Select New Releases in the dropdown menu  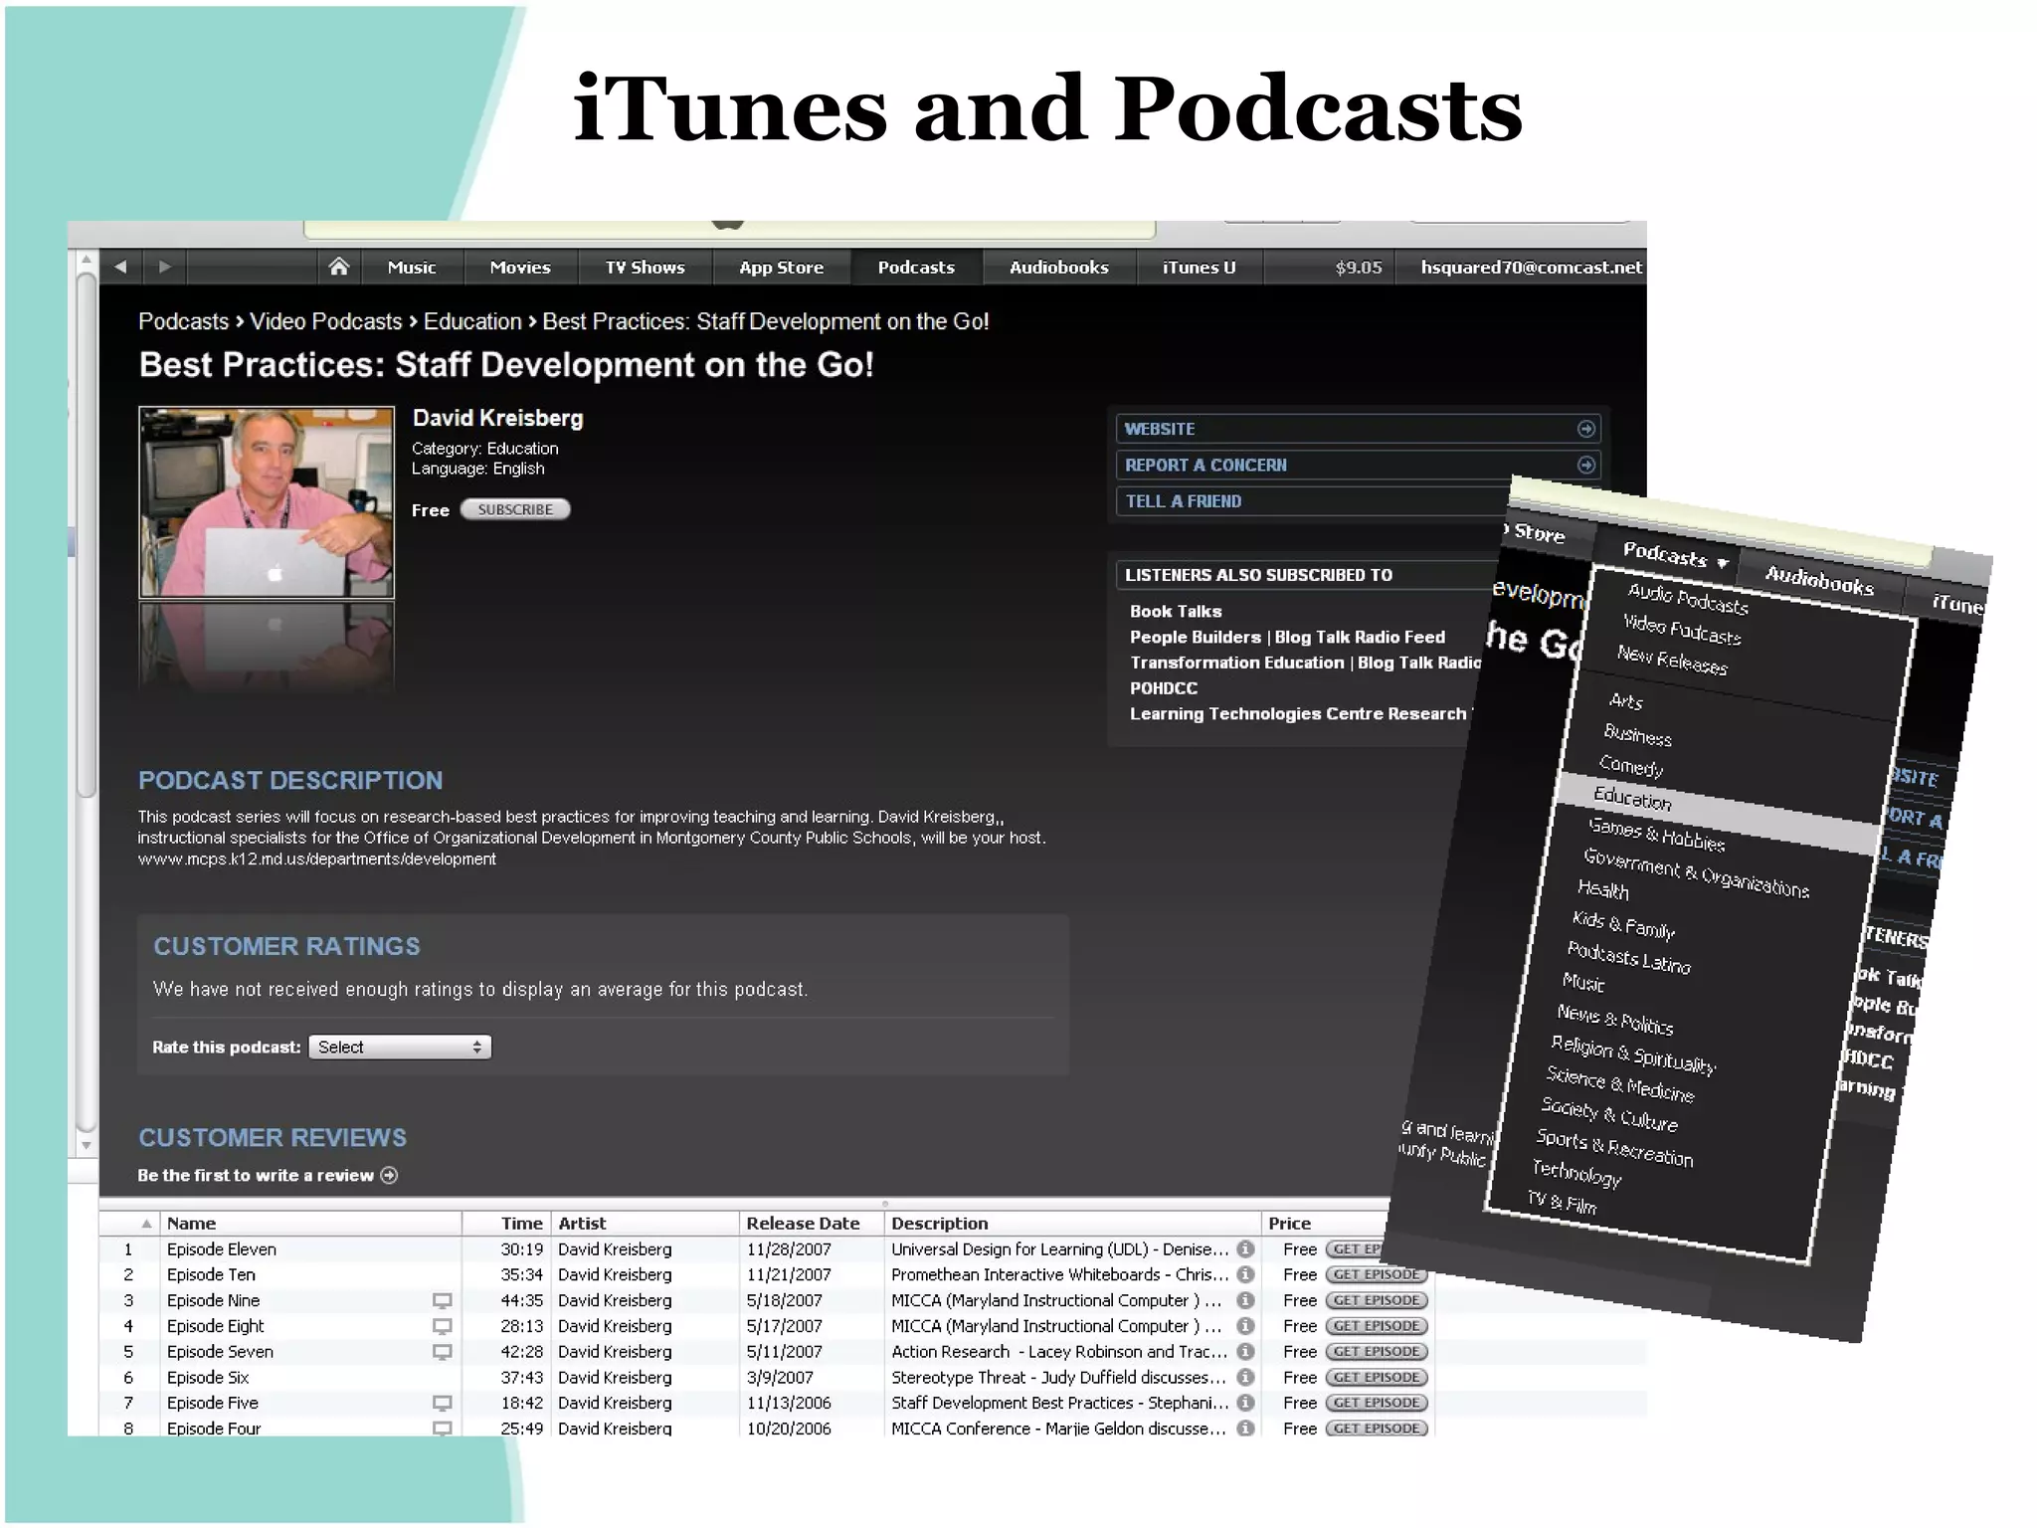[1672, 660]
